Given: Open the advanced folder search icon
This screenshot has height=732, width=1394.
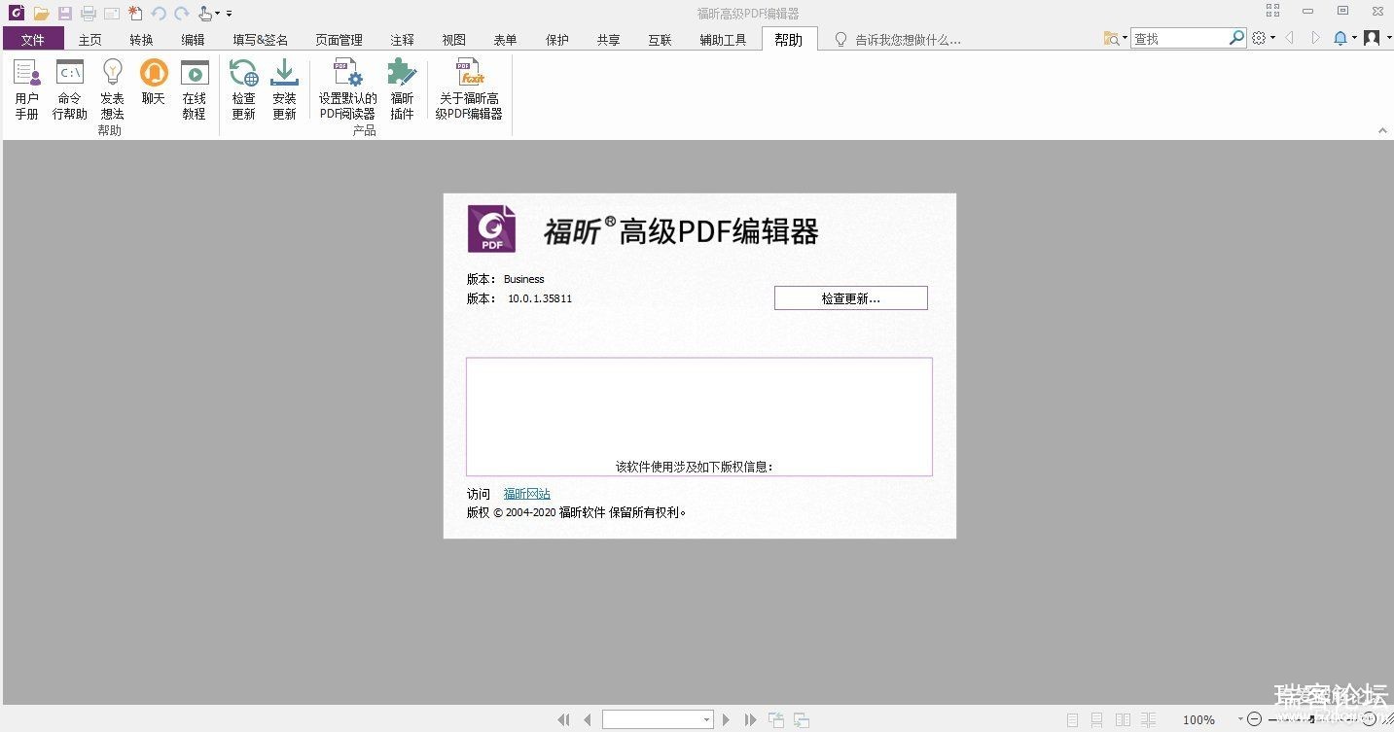Looking at the screenshot, I should coord(1111,38).
